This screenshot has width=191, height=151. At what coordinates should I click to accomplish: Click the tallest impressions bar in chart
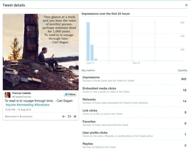pos(88,42)
